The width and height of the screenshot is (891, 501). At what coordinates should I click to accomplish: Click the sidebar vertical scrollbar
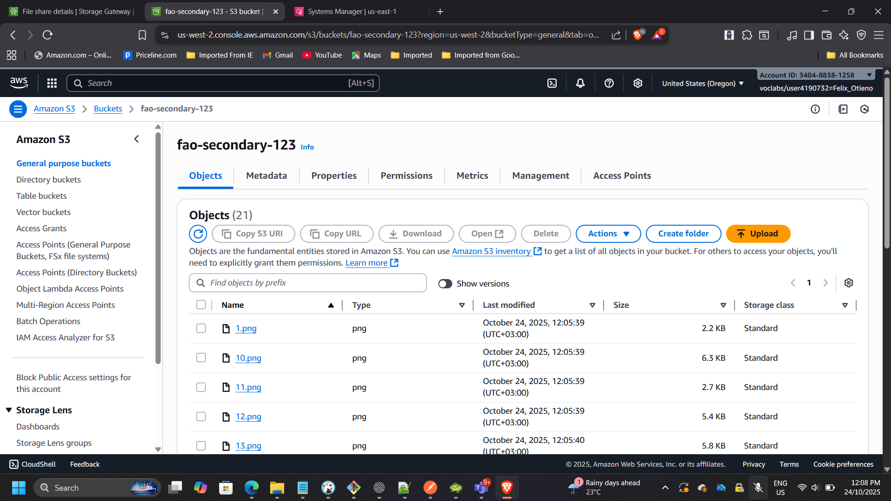158,246
